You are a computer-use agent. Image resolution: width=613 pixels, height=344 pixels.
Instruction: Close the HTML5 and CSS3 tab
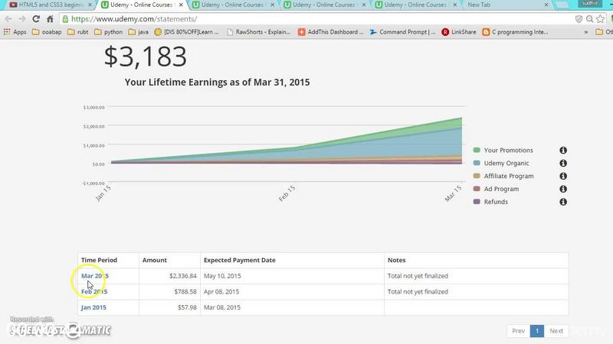[90, 5]
